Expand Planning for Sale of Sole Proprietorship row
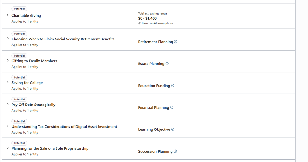This screenshot has width=308, height=162. tap(8, 148)
